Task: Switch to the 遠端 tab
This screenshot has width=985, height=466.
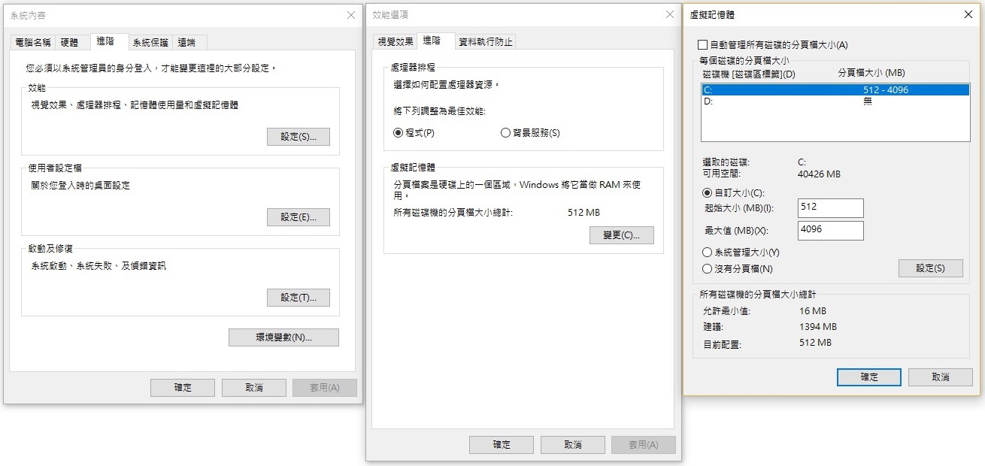Action: 189,43
